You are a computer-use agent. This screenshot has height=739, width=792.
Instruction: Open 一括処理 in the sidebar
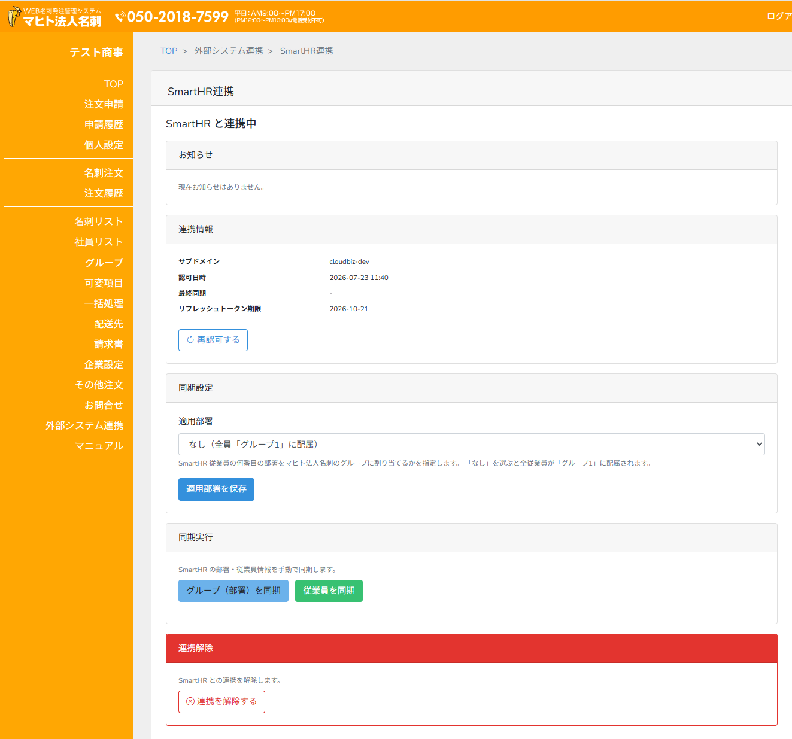click(104, 303)
